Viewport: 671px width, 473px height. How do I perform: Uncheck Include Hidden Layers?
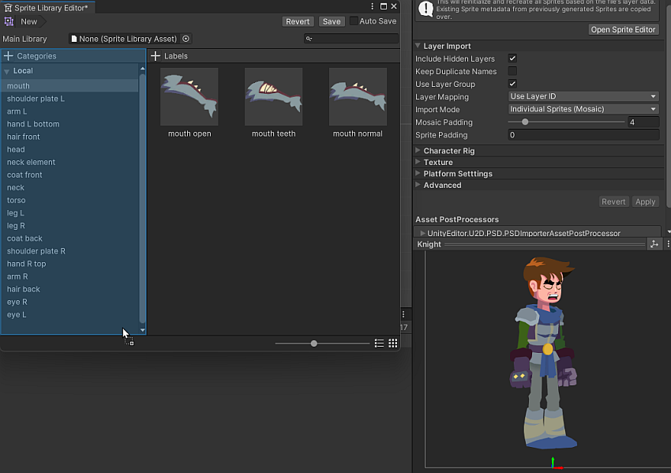click(x=512, y=59)
